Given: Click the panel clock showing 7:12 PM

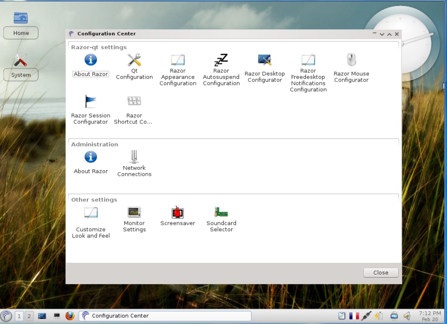Looking at the screenshot, I should 430,316.
